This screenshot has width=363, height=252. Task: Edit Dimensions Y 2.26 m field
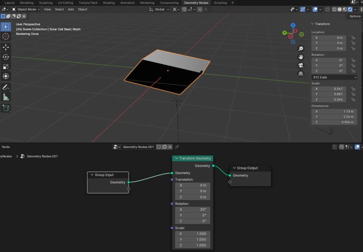pos(334,117)
